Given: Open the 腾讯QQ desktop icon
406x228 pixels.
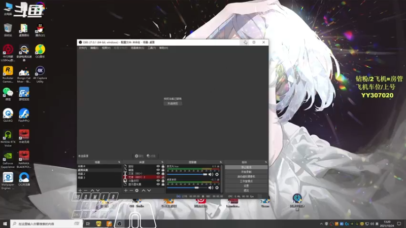Looking at the screenshot, I should tap(40, 30).
